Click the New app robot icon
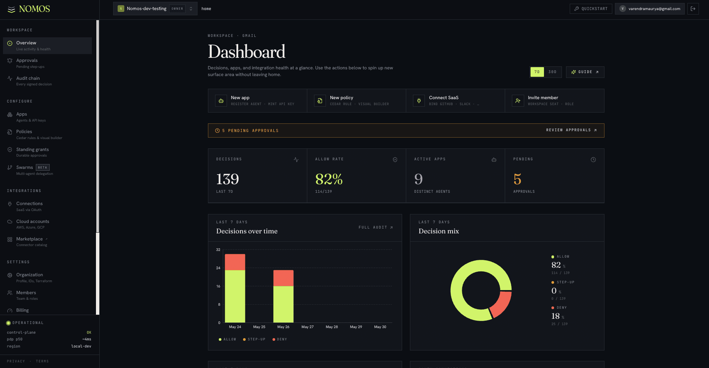This screenshot has height=368, width=709. click(221, 101)
